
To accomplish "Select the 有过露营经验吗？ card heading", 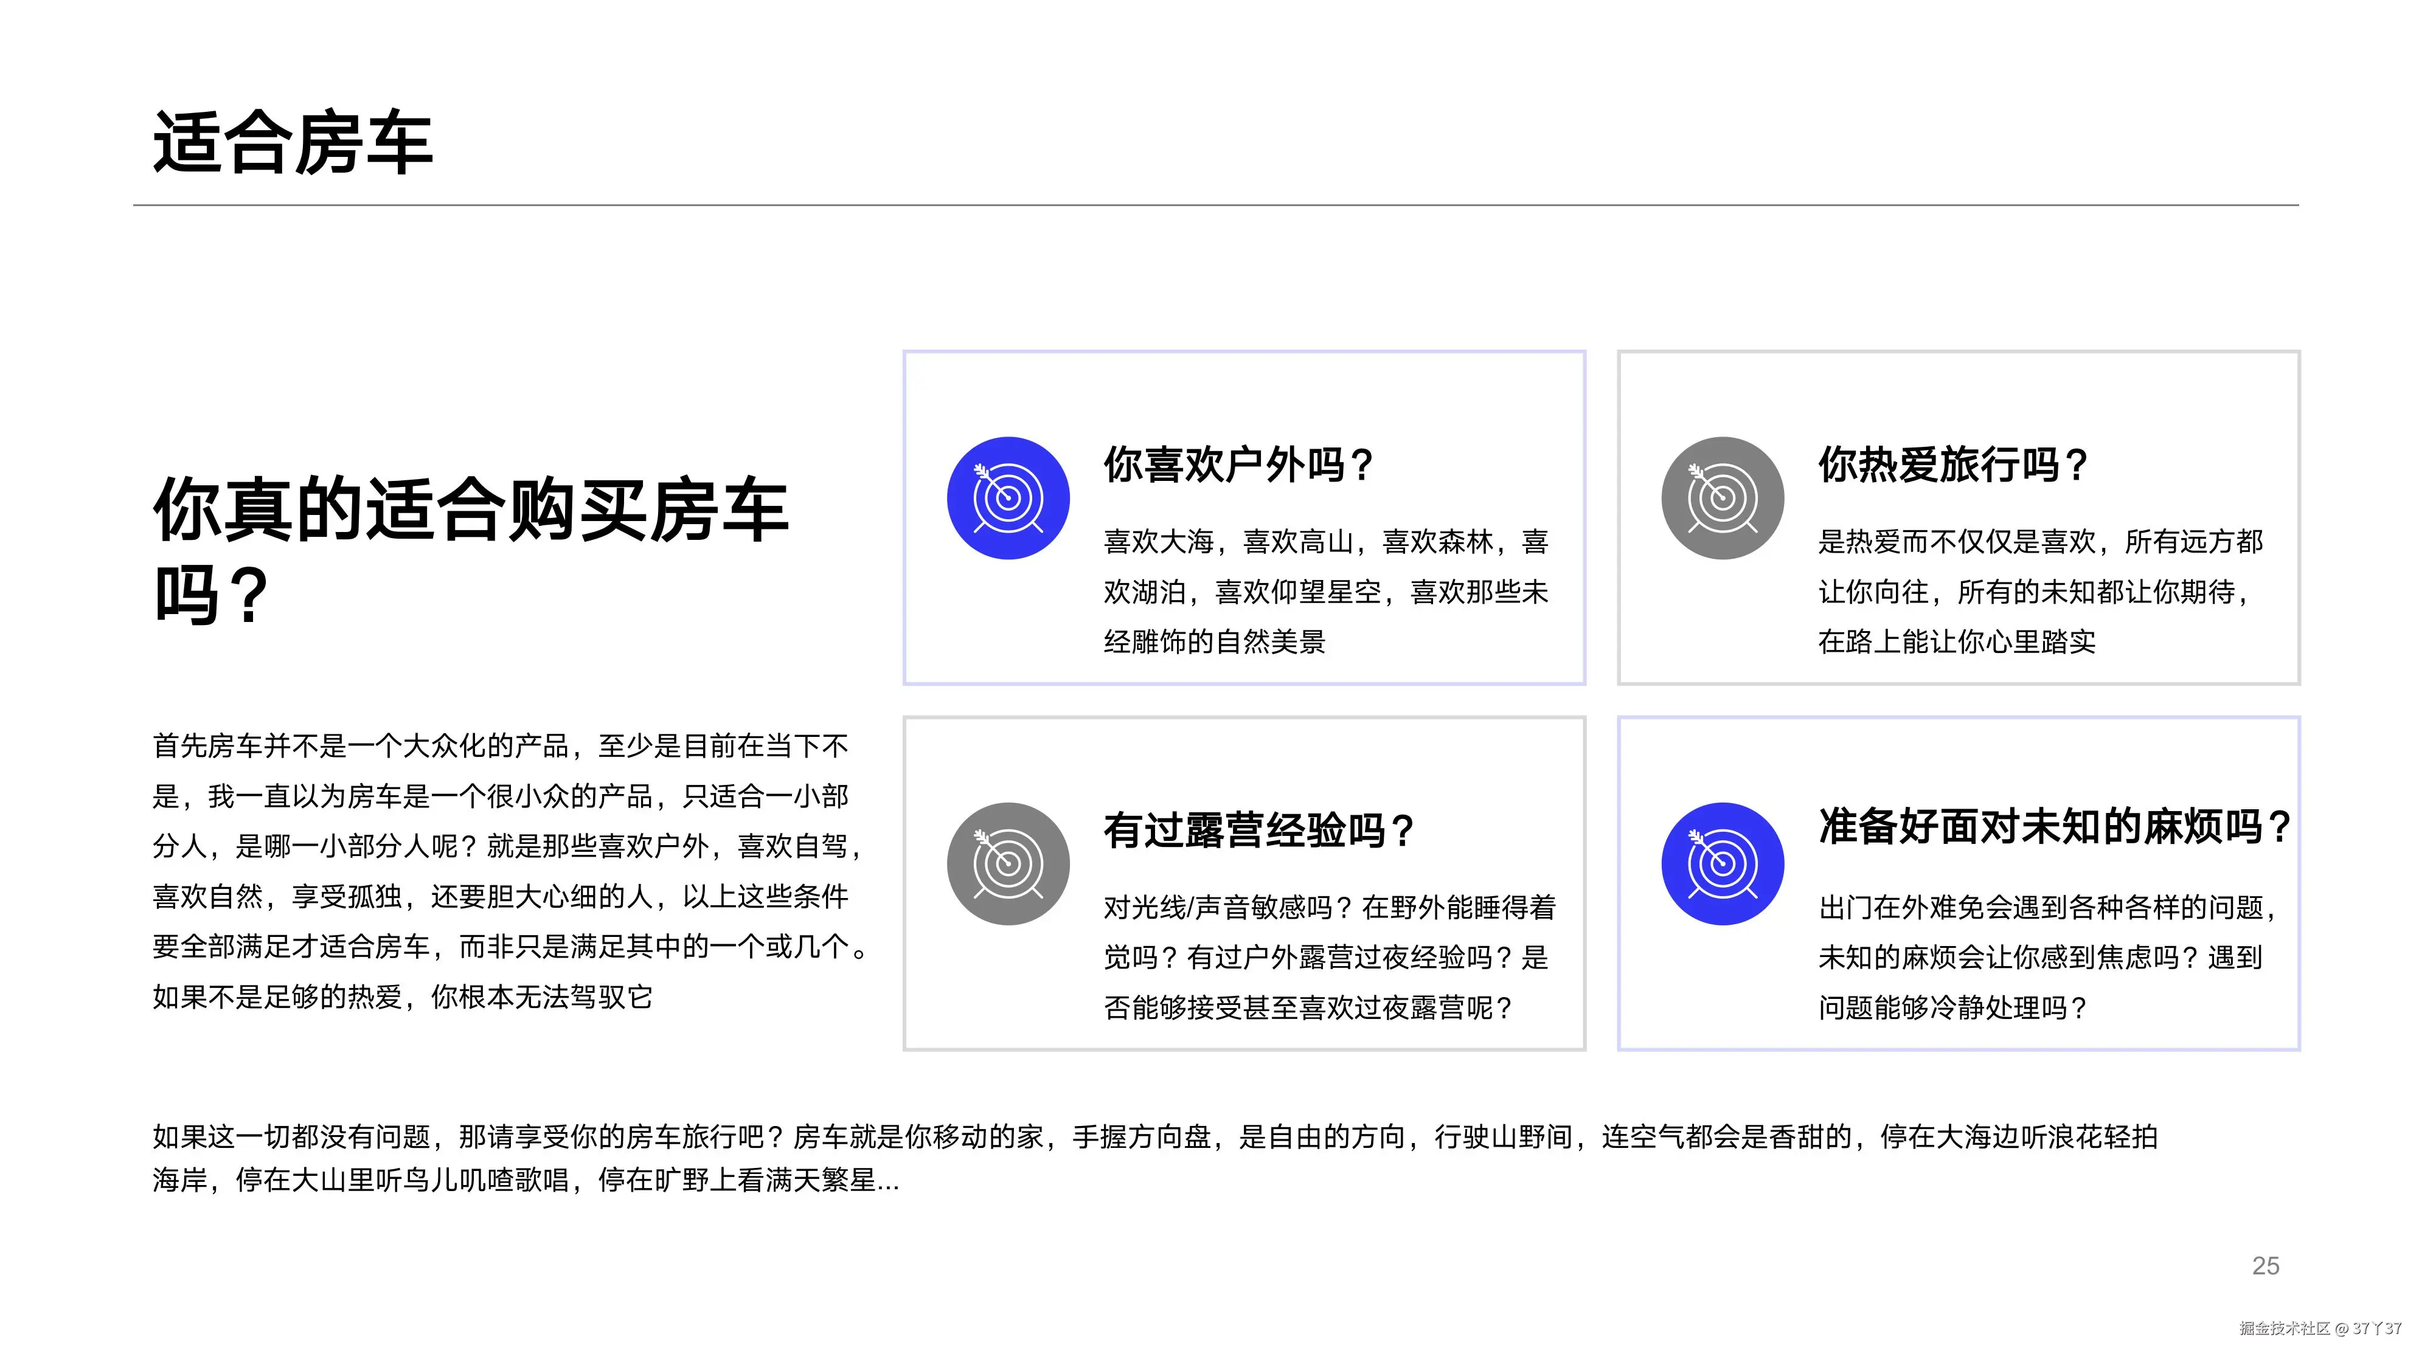I will (1258, 831).
